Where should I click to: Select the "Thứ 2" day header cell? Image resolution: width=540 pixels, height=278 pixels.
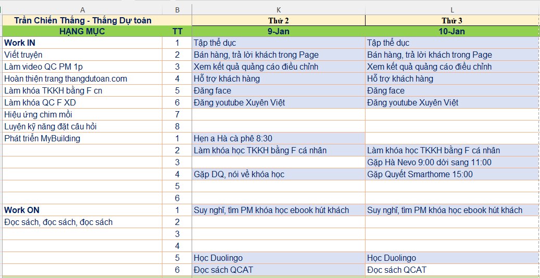[278, 21]
